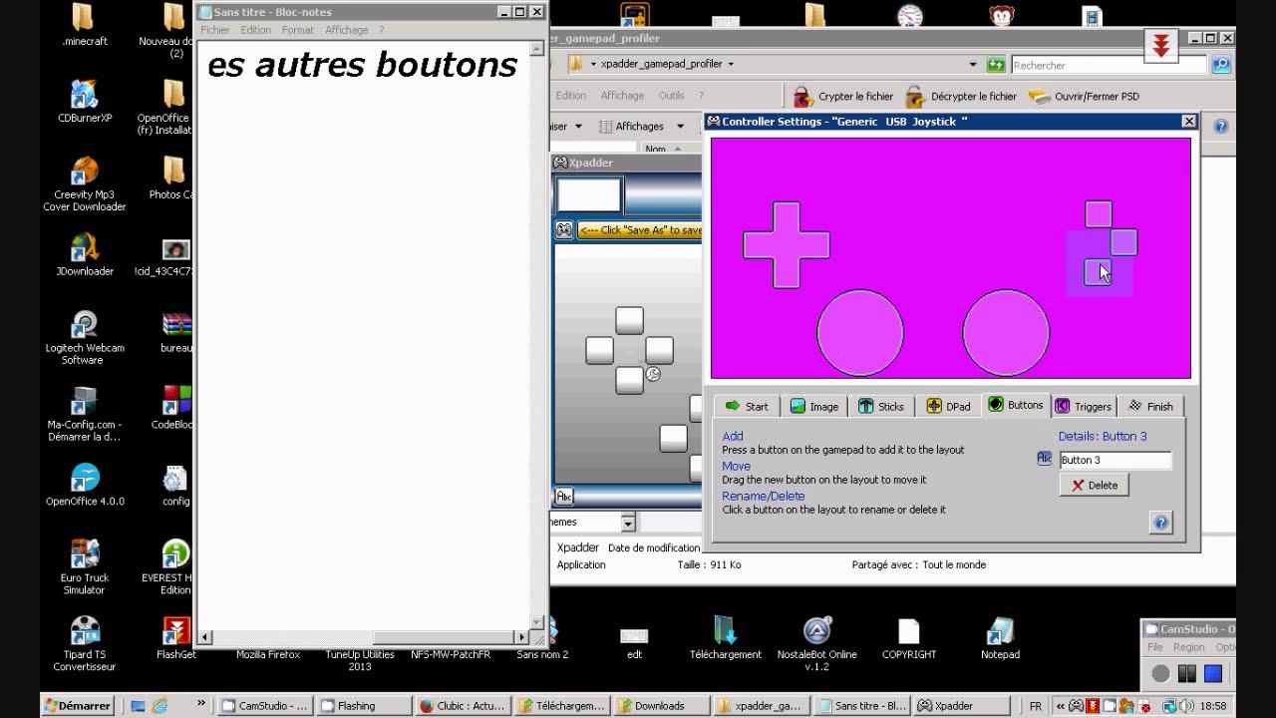Open Affichage menu in explorer window
The height and width of the screenshot is (718, 1276).
[622, 96]
